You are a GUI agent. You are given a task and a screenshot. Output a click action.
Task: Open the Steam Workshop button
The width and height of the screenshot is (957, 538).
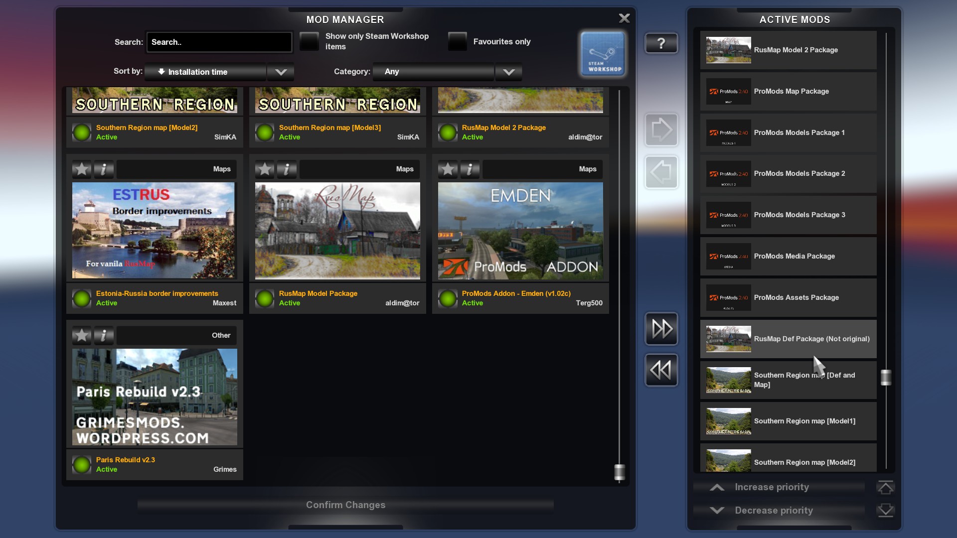coord(603,54)
